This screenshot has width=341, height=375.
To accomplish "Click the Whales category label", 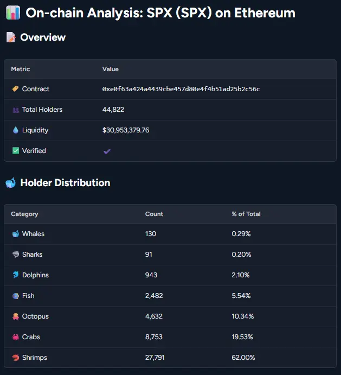I will click(33, 234).
